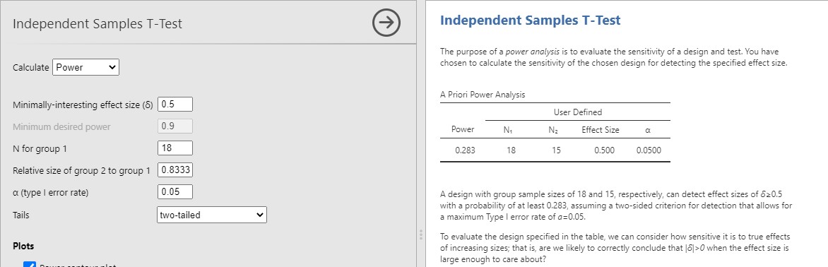828x267 pixels.
Task: Open the Calculate dropdown showing Power
Action: tap(86, 68)
